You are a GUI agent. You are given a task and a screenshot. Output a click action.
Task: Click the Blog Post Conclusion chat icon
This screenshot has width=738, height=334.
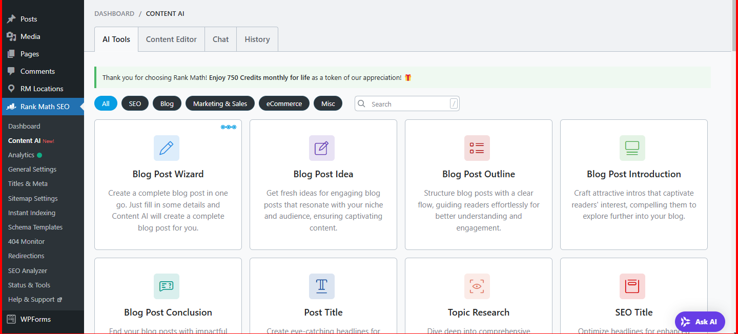pos(167,286)
